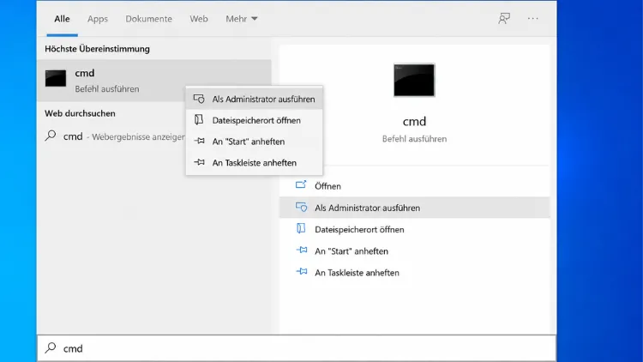Click the Öffnen icon in the right pane
Image resolution: width=643 pixels, height=362 pixels.
click(301, 185)
